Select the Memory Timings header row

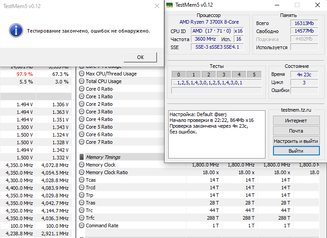(121, 157)
